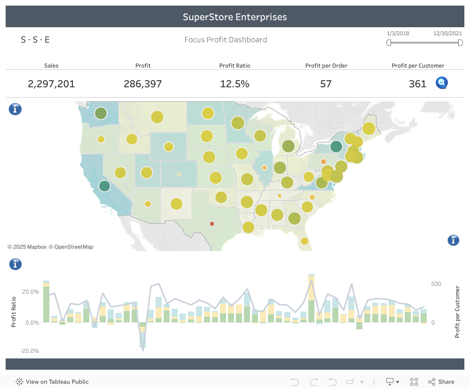The width and height of the screenshot is (470, 388).
Task: Click the info icon above the bar chart
Action: (x=15, y=264)
